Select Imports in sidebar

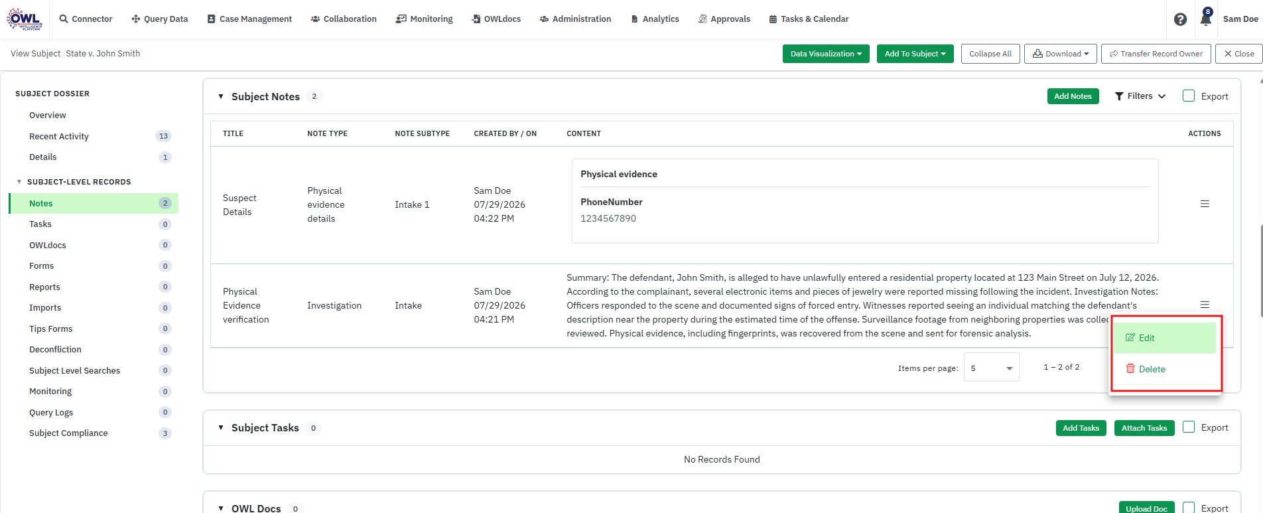[45, 308]
